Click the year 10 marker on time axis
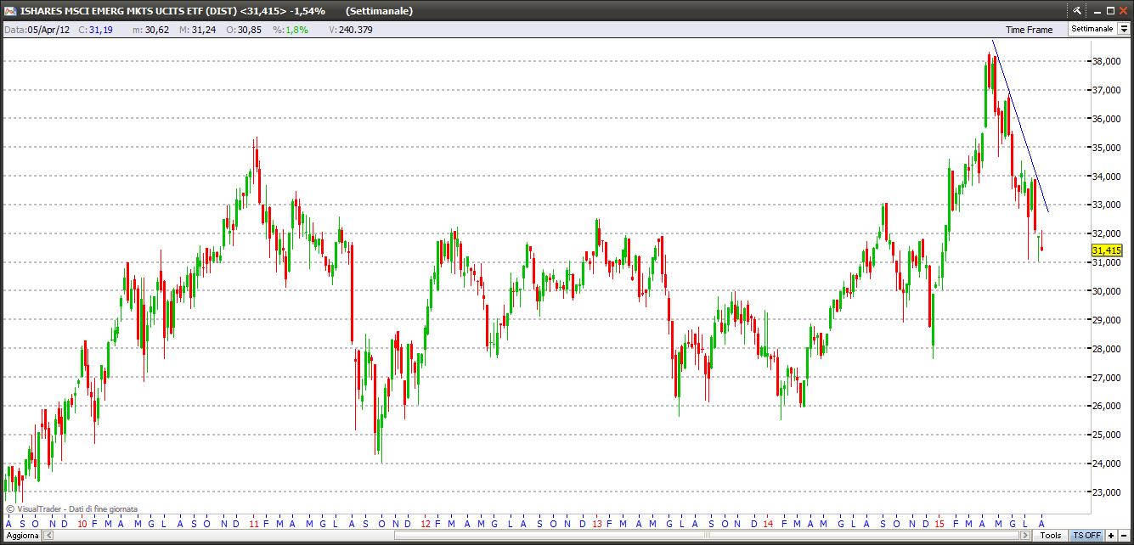Viewport: 1134px width, 545px height. 82,524
